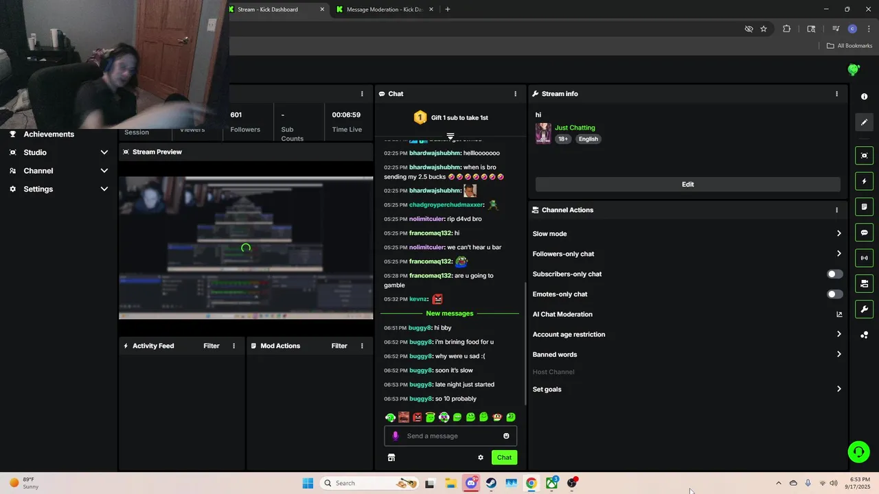The height and width of the screenshot is (494, 879).
Task: Open OBS Studio from the taskbar
Action: (573, 483)
